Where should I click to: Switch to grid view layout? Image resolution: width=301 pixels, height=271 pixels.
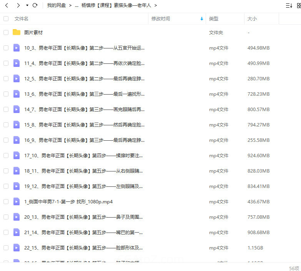click(x=298, y=5)
